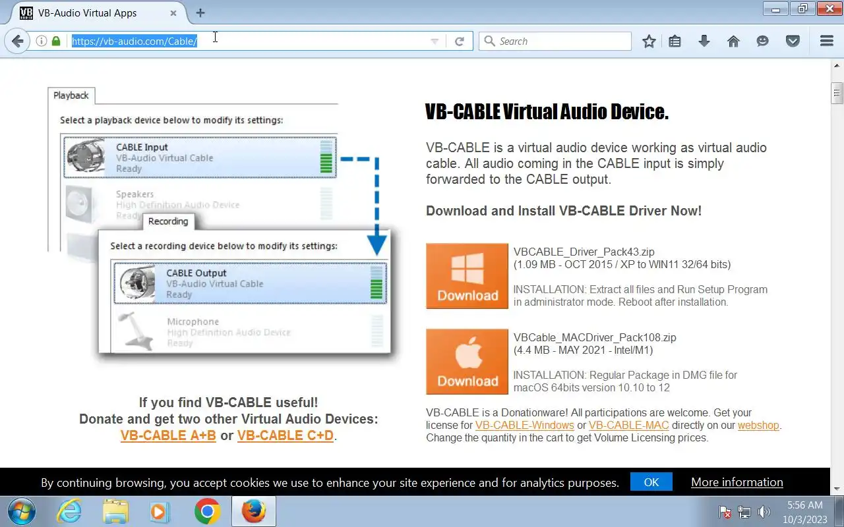Follow the VB-CABLE C+D link

(x=286, y=435)
